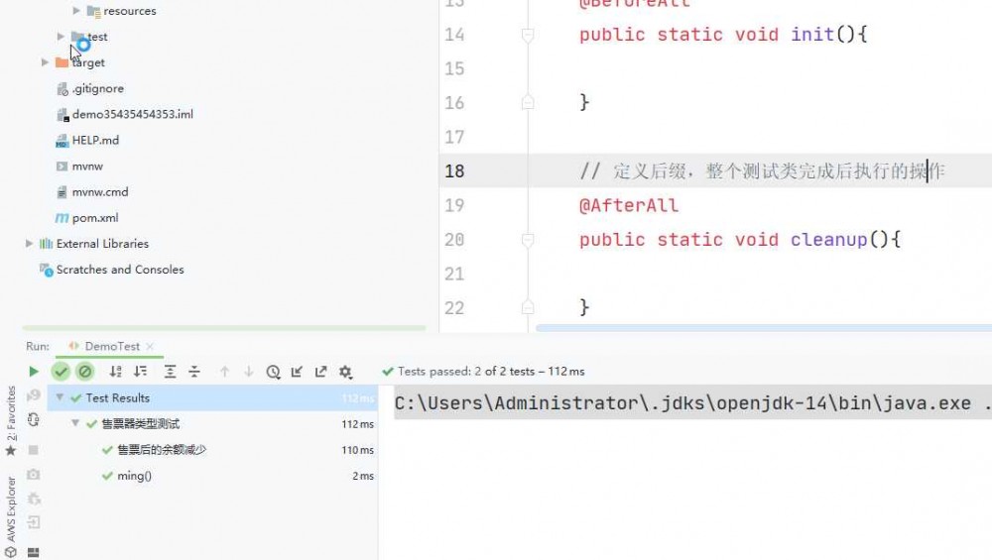The height and width of the screenshot is (560, 992).
Task: Click rerun failed tests icon
Action: click(x=34, y=395)
